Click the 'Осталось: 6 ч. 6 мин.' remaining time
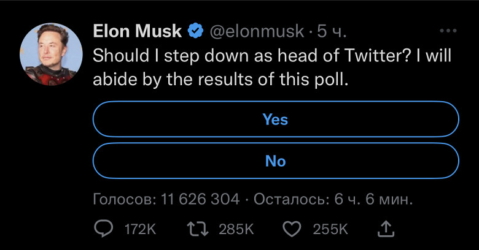This screenshot has width=479, height=250. (332, 199)
